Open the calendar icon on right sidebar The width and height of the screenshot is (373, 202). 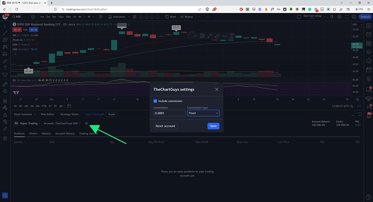click(x=369, y=70)
